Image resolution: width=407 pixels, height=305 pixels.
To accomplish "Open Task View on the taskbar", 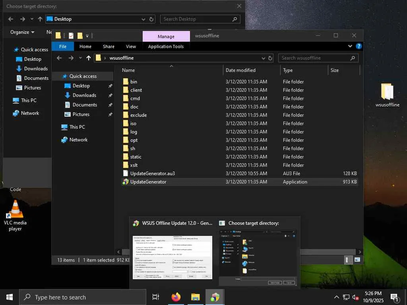I will tap(156, 297).
